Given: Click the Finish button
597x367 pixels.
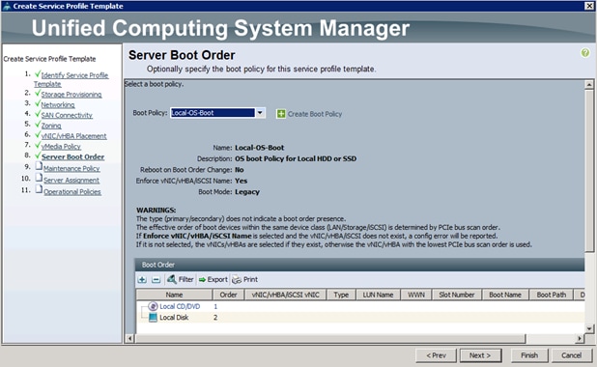Looking at the screenshot, I should pyautogui.click(x=529, y=355).
